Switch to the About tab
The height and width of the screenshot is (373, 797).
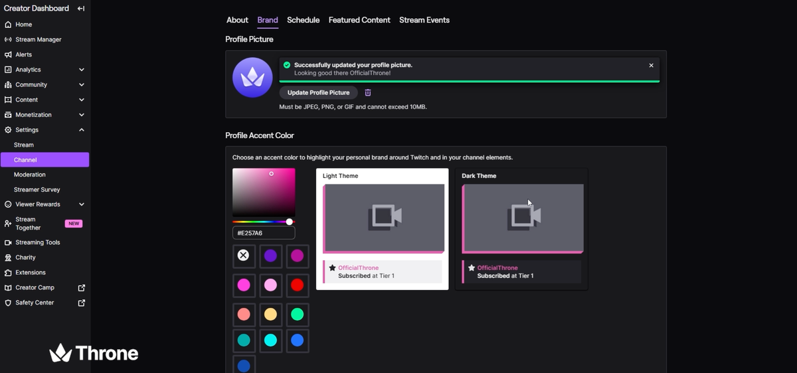point(237,20)
